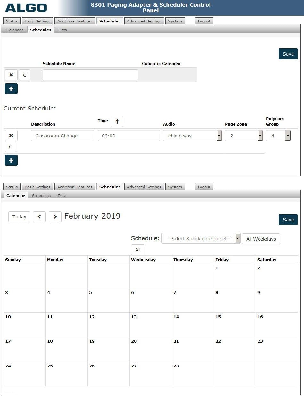Delete the empty schedule name row
The height and width of the screenshot is (396, 304).
11,75
